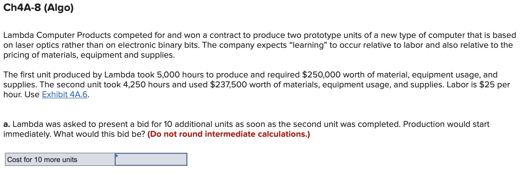
Task: Click the indicator triangle beside the input box
Action: (x=117, y=155)
